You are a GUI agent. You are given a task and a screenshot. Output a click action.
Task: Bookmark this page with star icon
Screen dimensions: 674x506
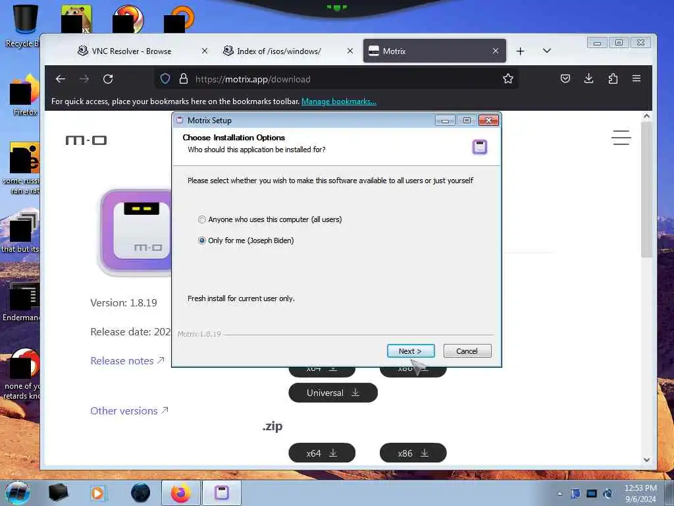point(508,79)
